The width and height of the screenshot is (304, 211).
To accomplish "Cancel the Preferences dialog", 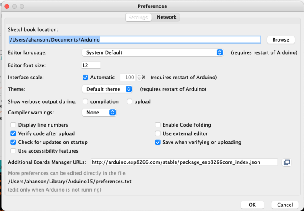I will [285, 205].
